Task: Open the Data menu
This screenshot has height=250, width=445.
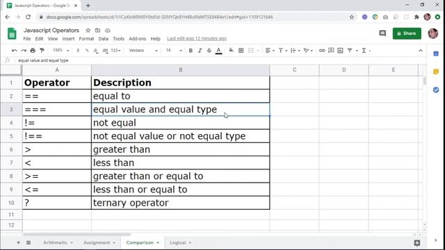Action: (104, 39)
